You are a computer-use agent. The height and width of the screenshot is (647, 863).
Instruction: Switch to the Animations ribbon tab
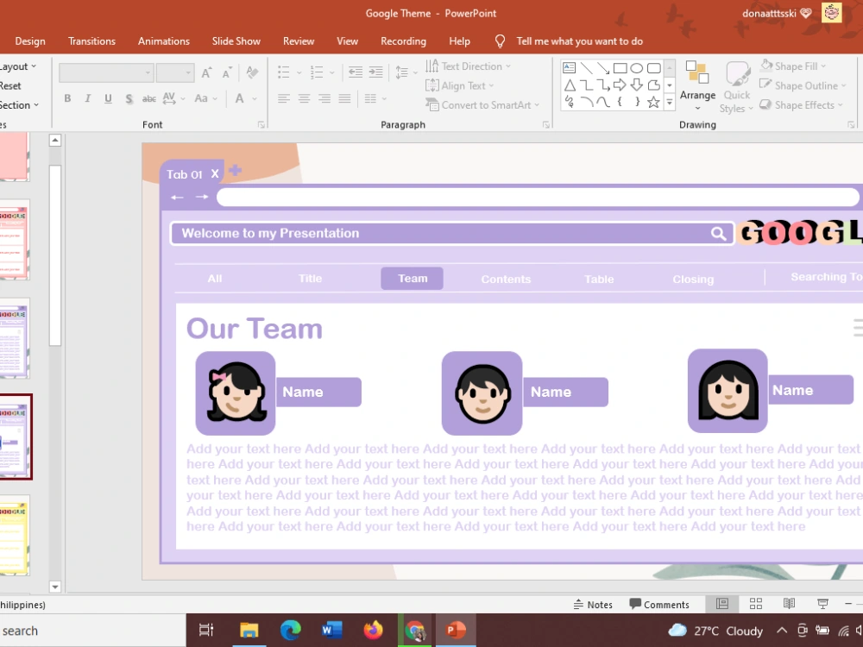[x=163, y=41]
